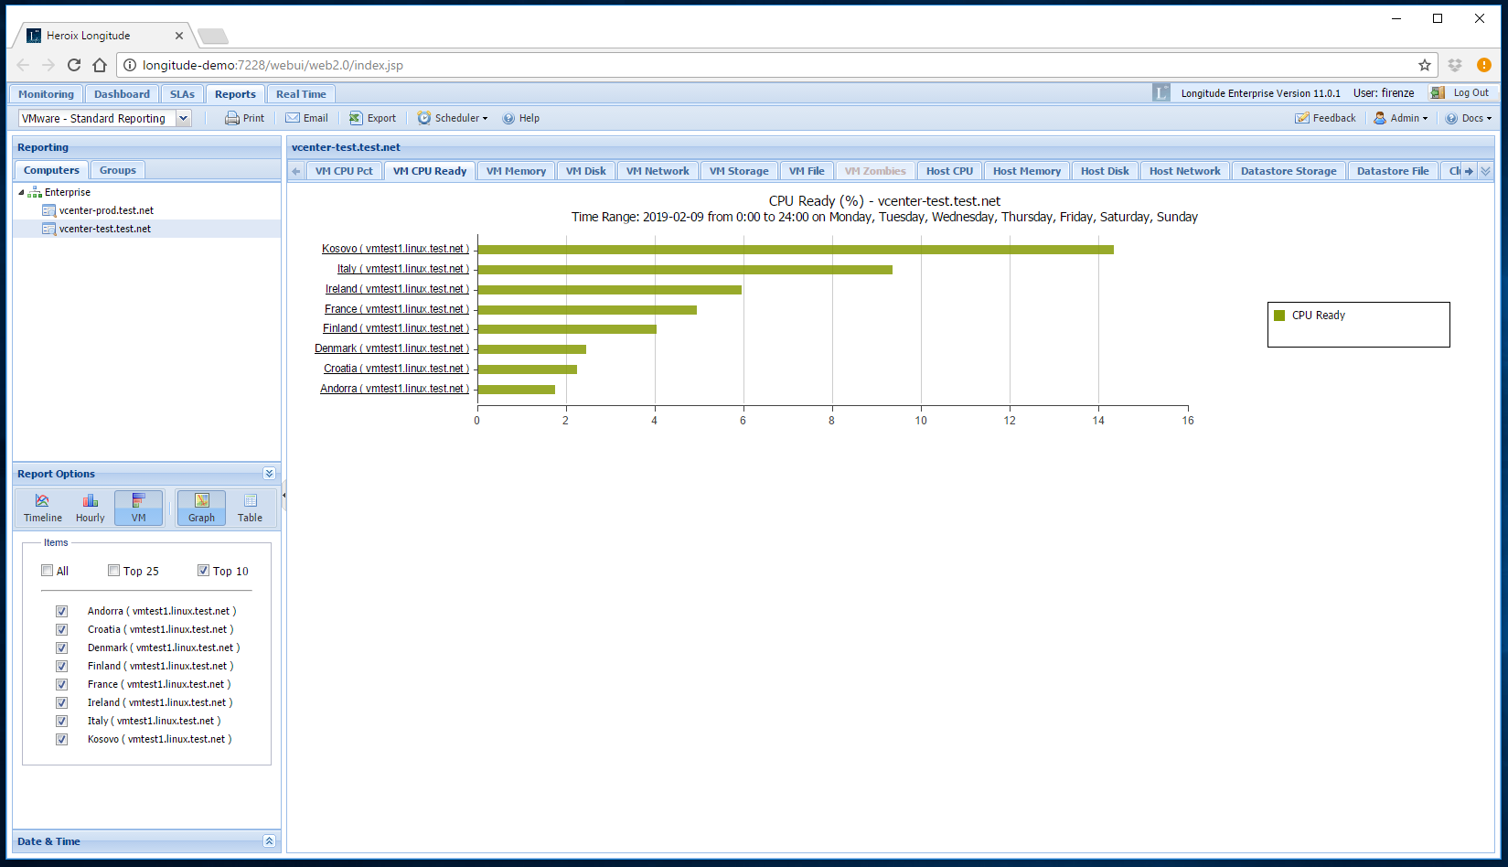
Task: Show data as Table view
Action: pyautogui.click(x=250, y=508)
